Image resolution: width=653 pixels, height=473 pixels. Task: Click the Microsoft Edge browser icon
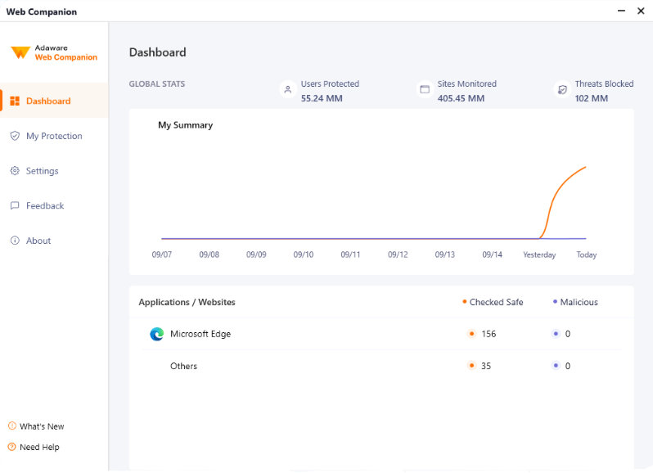click(156, 334)
